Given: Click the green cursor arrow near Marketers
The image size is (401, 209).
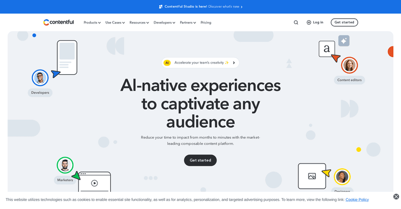Looking at the screenshot, I should point(76,176).
